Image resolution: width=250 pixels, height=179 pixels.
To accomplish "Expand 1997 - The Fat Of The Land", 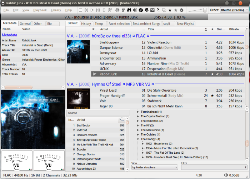I will click(143, 153).
